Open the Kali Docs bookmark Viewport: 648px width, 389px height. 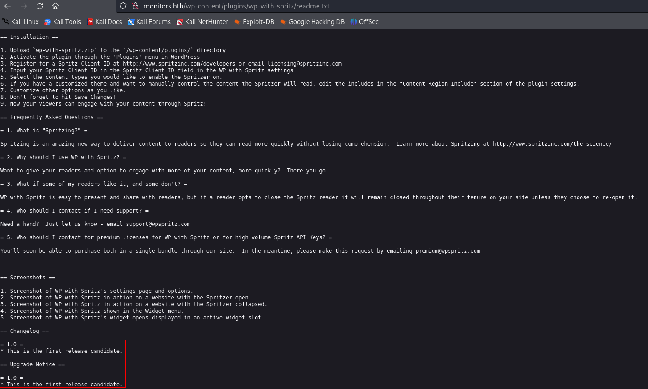pos(104,22)
